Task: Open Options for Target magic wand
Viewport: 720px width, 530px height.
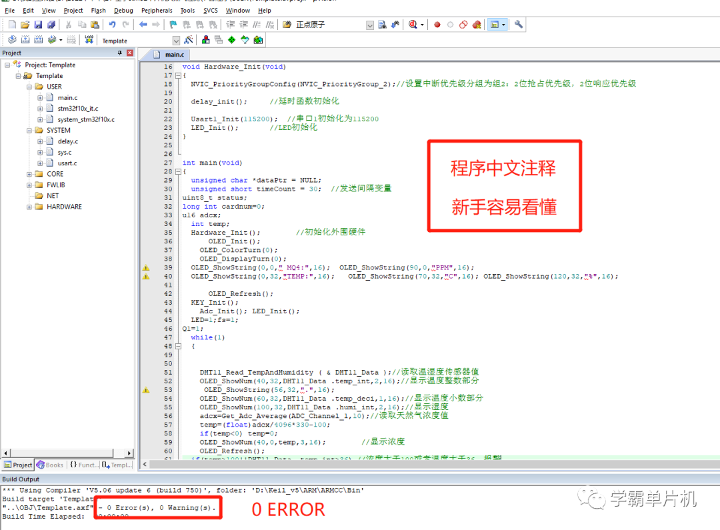Action: (x=188, y=40)
